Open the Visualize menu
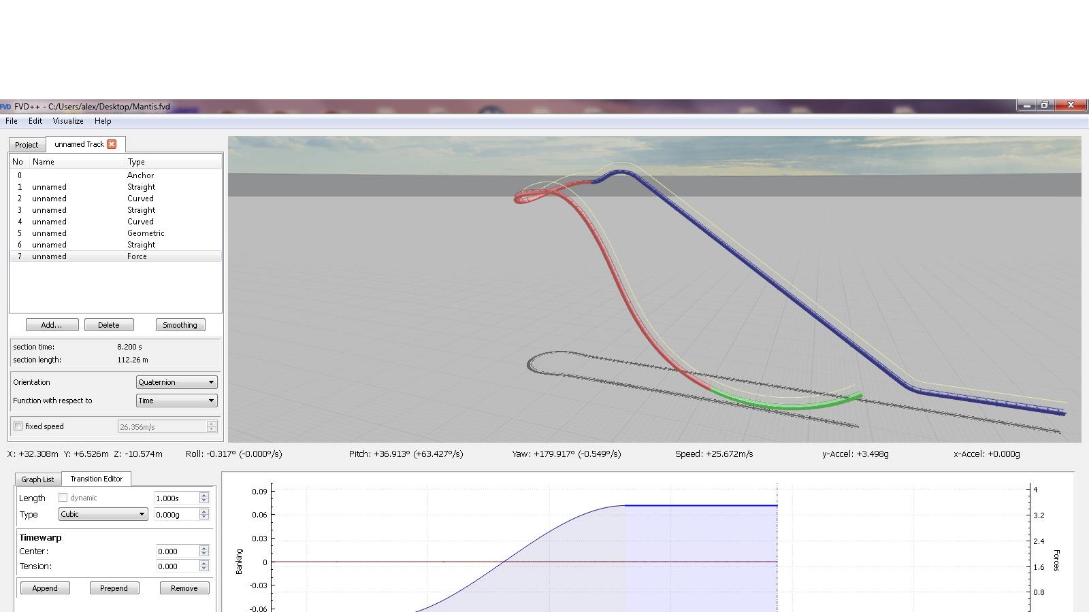The width and height of the screenshot is (1089, 612). point(68,121)
